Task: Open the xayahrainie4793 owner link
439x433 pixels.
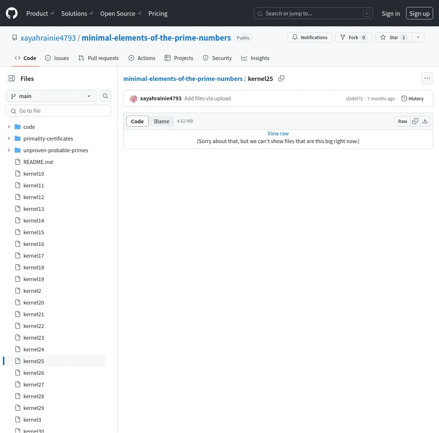Action: coord(48,38)
